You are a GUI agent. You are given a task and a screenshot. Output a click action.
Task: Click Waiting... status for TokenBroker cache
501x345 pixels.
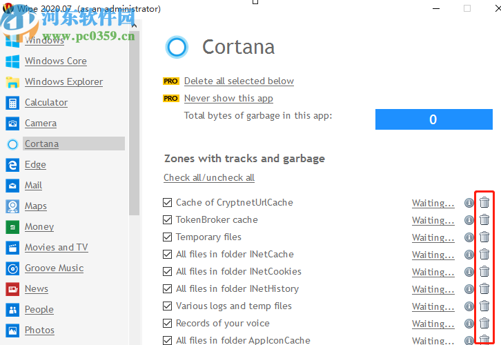click(x=433, y=220)
